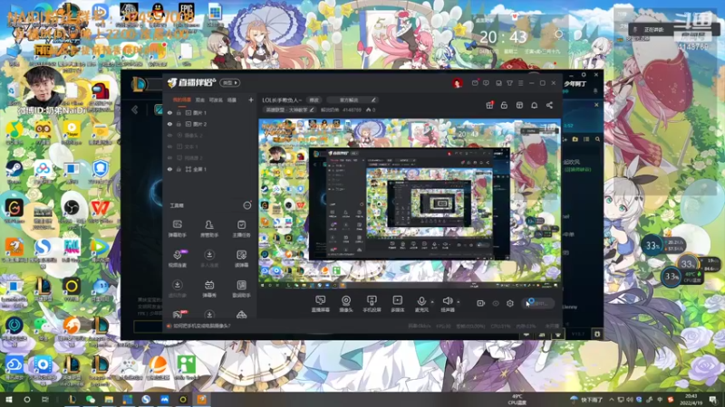Show the hidden layer below 文本 1

pyautogui.click(x=169, y=157)
